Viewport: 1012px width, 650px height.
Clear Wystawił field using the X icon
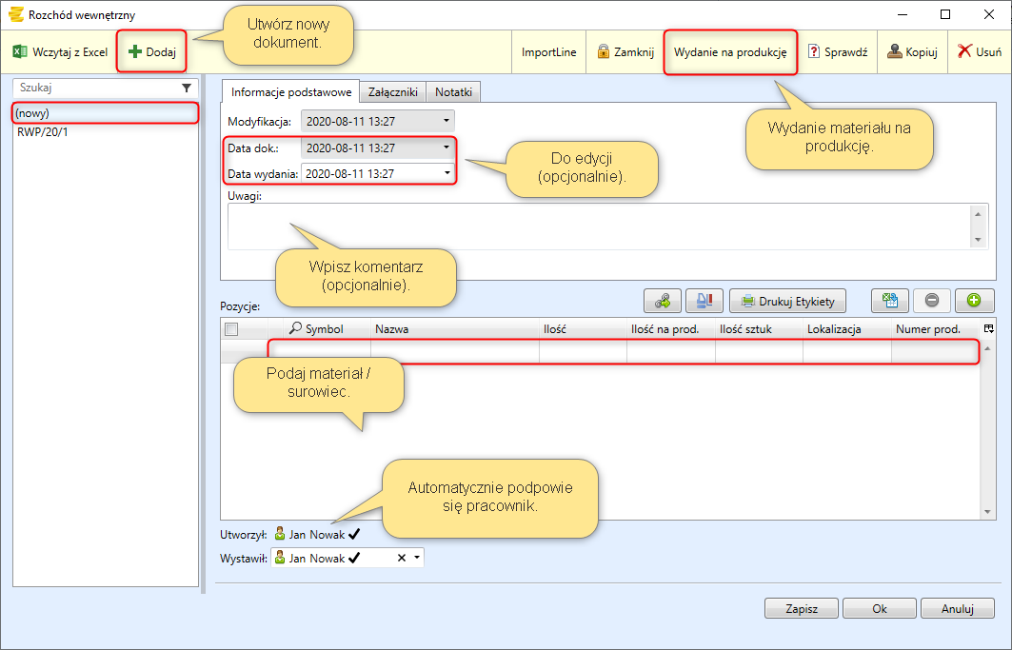(401, 559)
